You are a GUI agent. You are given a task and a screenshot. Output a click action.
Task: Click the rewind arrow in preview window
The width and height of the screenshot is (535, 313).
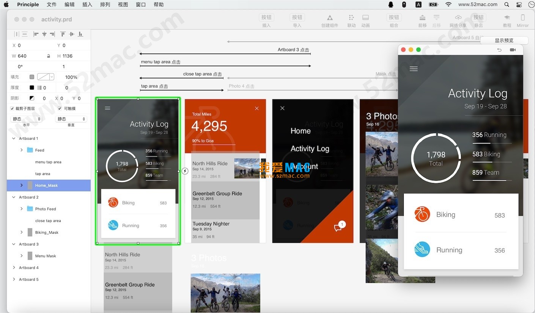click(x=499, y=50)
